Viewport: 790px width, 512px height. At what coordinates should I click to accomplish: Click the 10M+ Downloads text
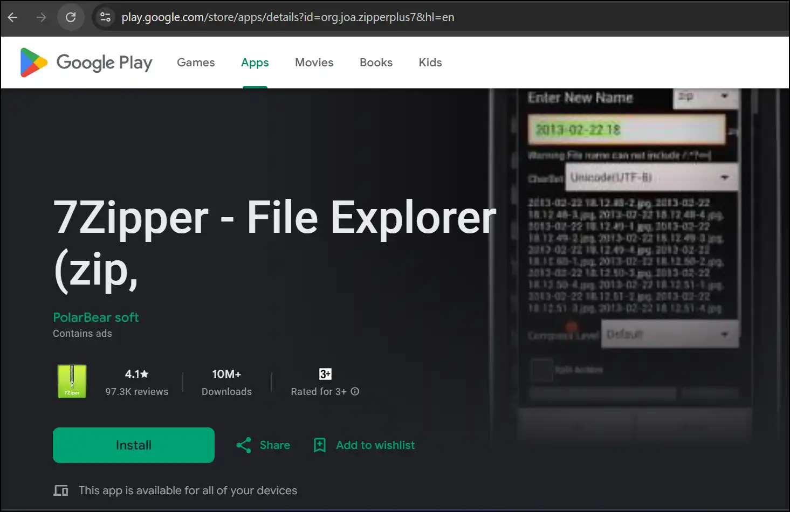226,383
